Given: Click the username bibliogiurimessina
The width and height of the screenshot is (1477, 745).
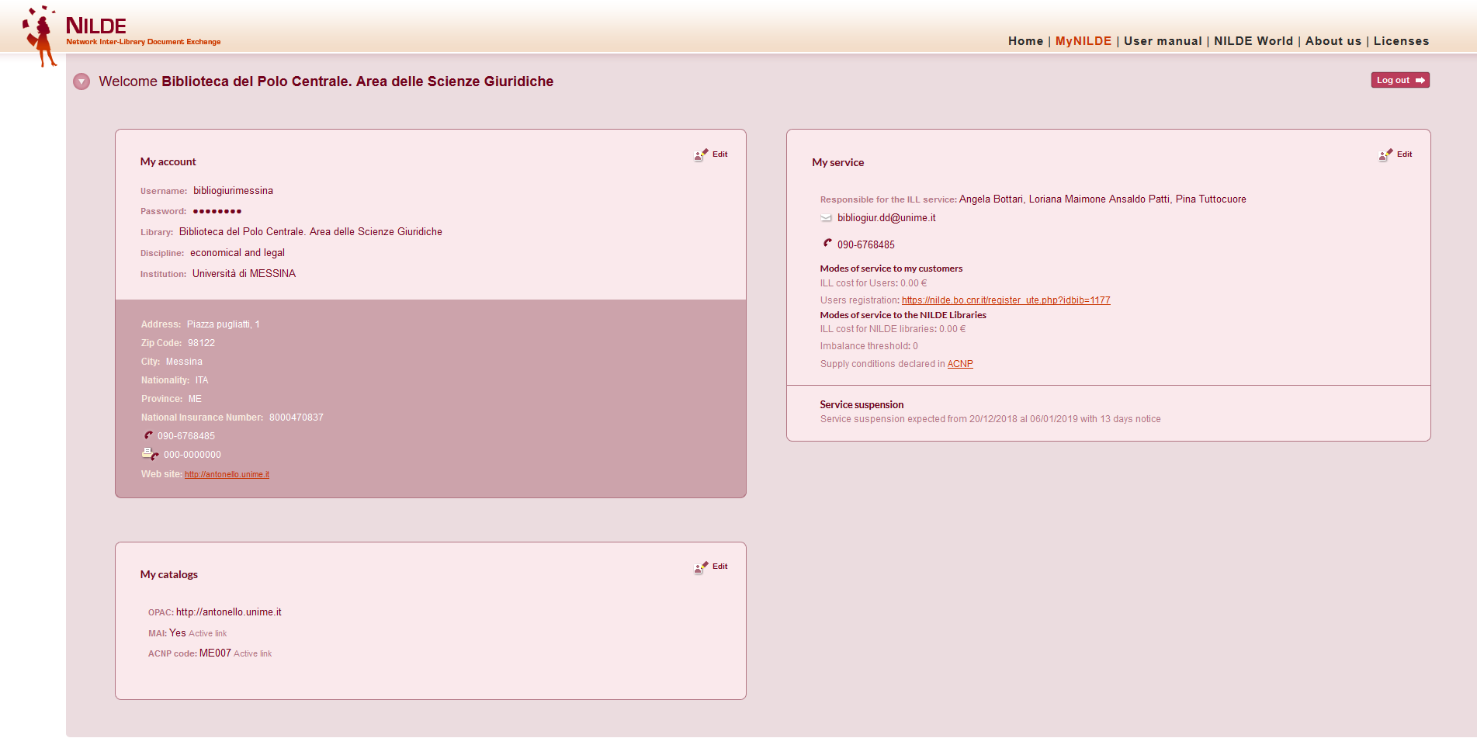Looking at the screenshot, I should pyautogui.click(x=233, y=191).
